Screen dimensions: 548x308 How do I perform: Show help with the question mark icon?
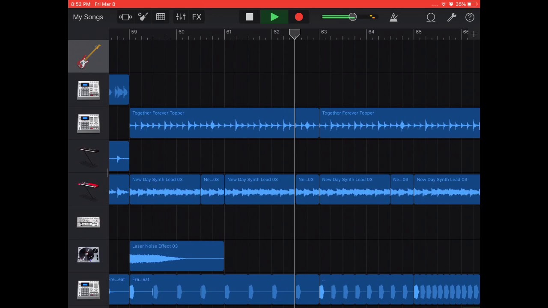(x=470, y=17)
